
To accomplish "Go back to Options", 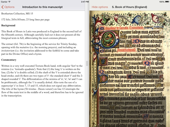I will (8, 7).
